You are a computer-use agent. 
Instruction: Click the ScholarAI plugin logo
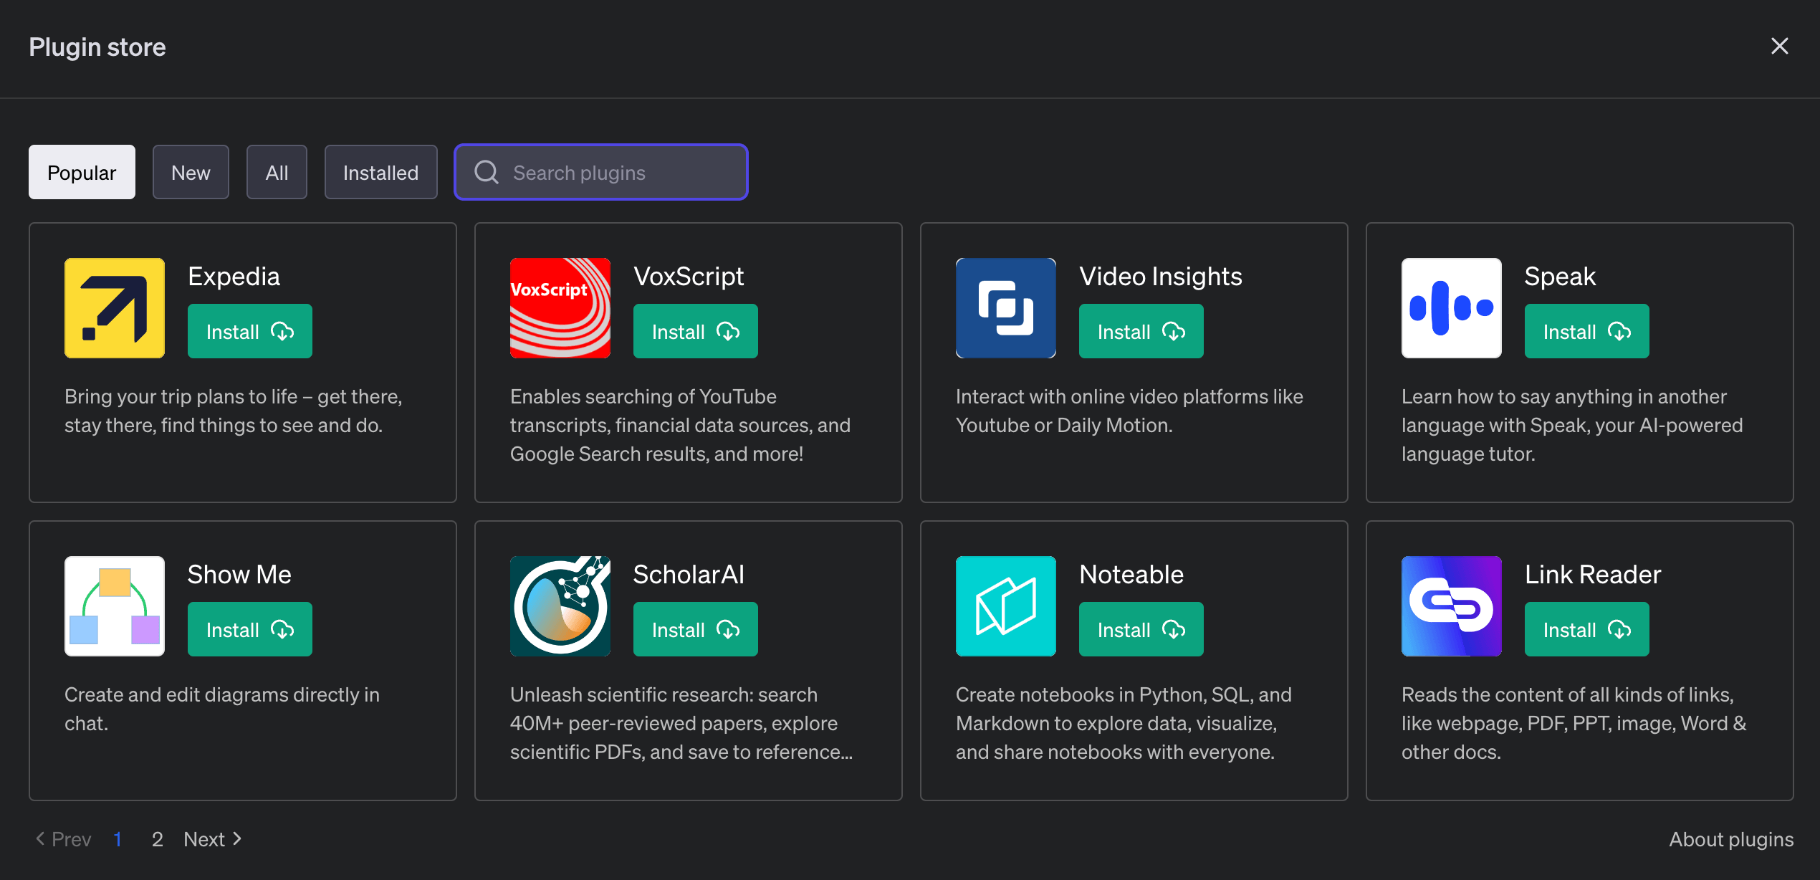(x=560, y=606)
